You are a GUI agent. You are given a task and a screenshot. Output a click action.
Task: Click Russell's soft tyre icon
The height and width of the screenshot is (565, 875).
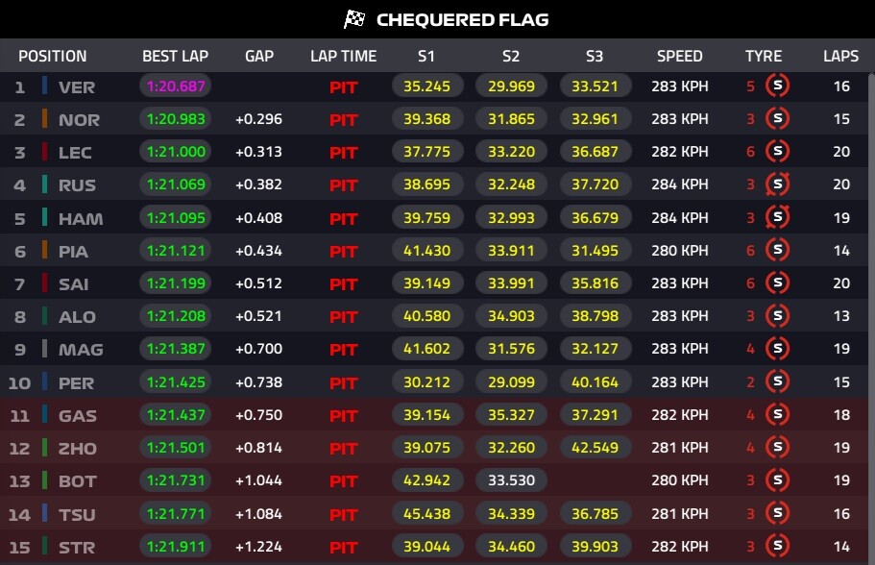pyautogui.click(x=777, y=185)
